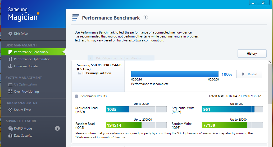Click the 100% completion text
This screenshot has width=273, height=147.
click(x=227, y=74)
